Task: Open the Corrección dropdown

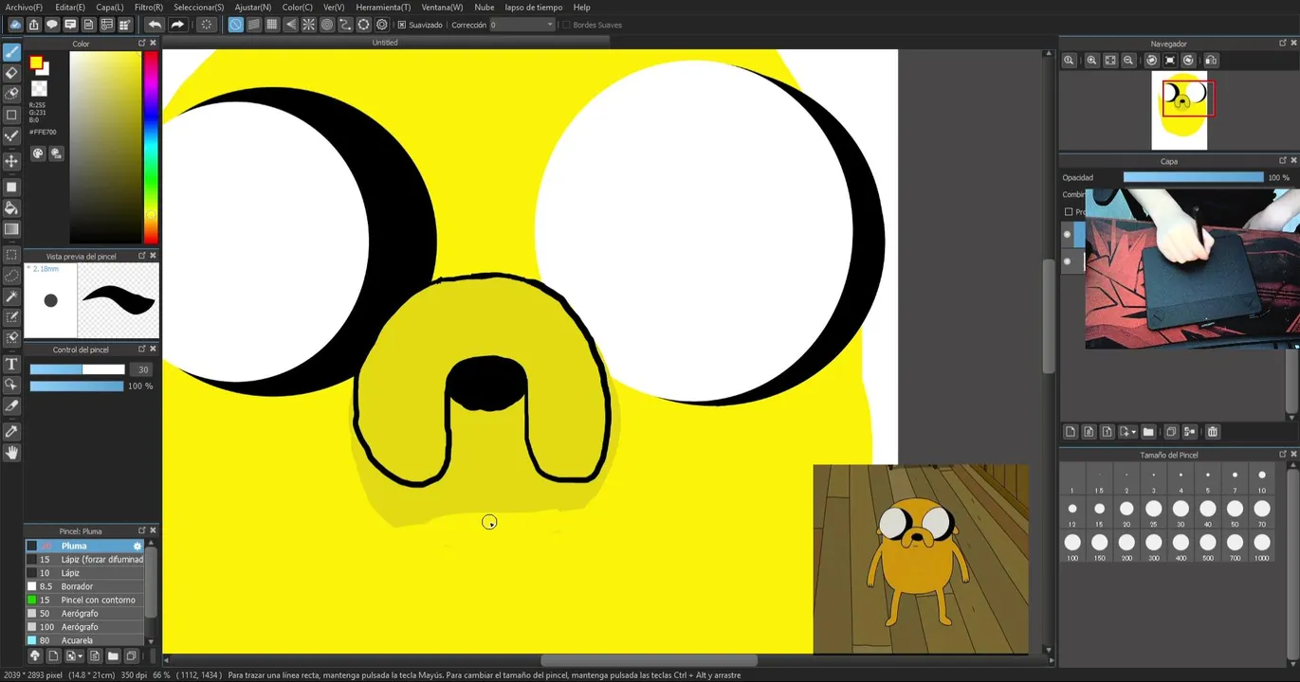Action: click(522, 25)
